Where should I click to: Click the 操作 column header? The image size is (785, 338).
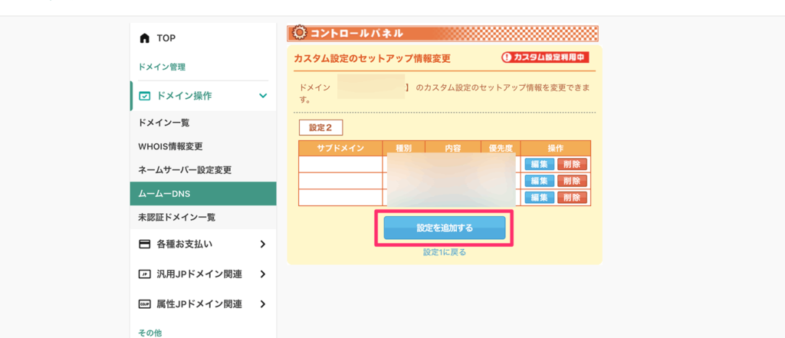(556, 148)
